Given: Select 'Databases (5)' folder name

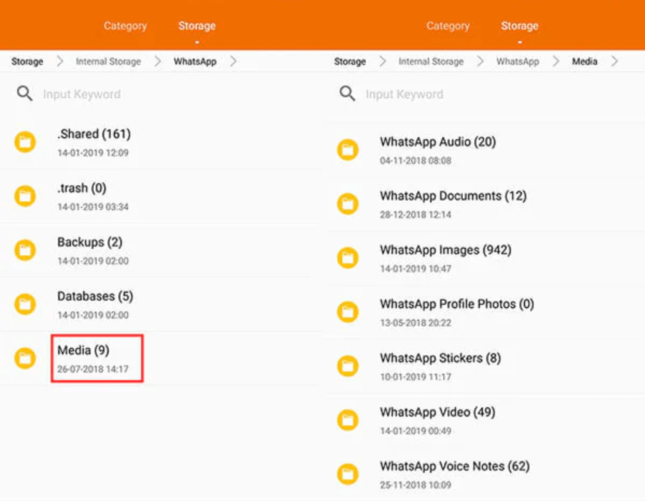Looking at the screenshot, I should pos(95,296).
